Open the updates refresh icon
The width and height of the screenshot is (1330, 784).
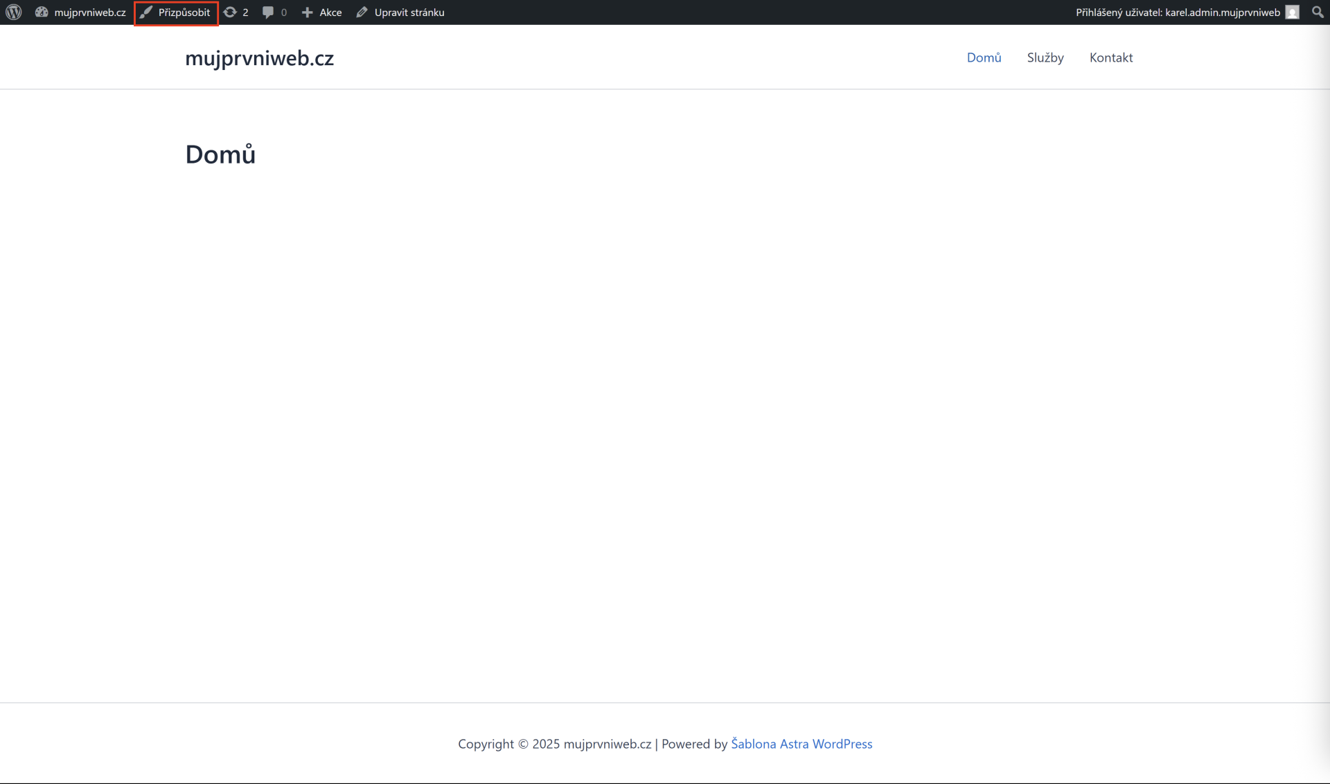click(x=230, y=12)
